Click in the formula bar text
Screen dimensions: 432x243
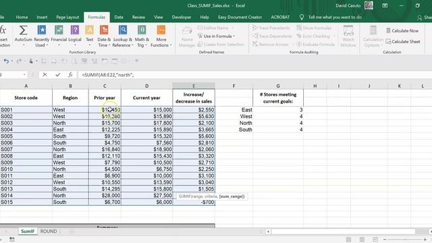click(108, 75)
